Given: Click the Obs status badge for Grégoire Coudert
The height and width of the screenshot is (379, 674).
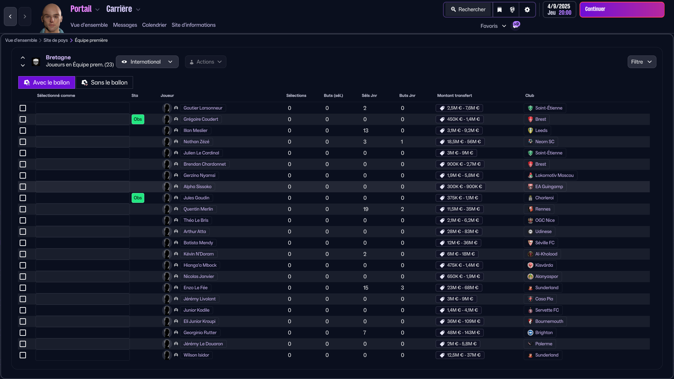Looking at the screenshot, I should coord(138,119).
